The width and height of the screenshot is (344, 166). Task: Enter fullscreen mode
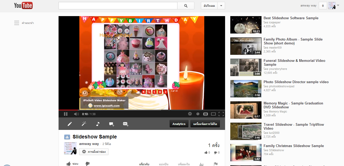coord(221,114)
